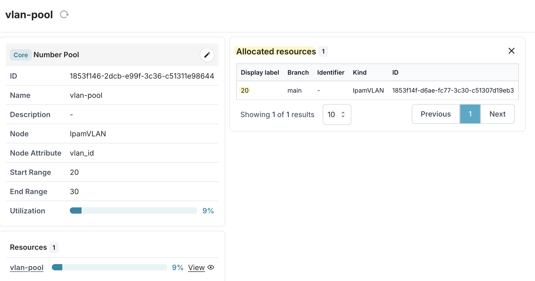Select page 1 in pagination
This screenshot has height=281, width=535.
pyautogui.click(x=470, y=114)
